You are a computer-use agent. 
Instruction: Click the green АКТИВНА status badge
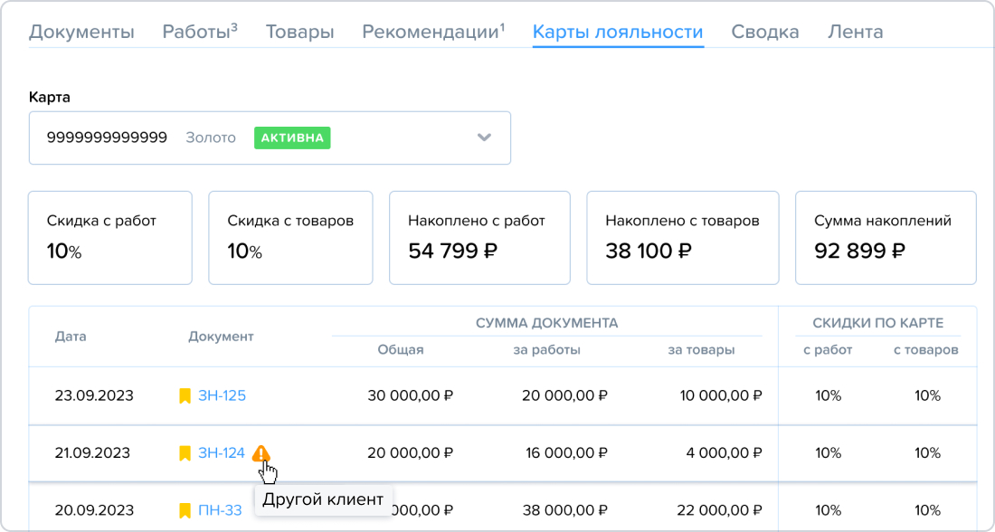coord(292,138)
